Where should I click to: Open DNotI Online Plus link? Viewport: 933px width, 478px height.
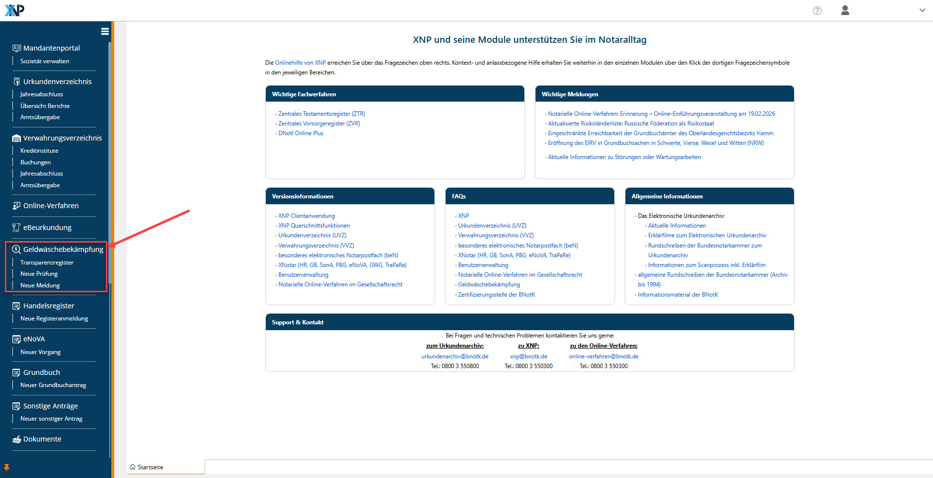click(300, 133)
